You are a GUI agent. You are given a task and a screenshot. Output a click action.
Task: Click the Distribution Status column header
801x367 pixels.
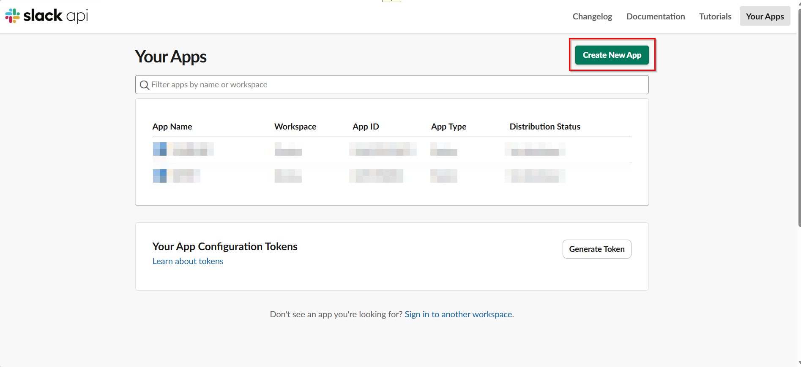coord(545,127)
